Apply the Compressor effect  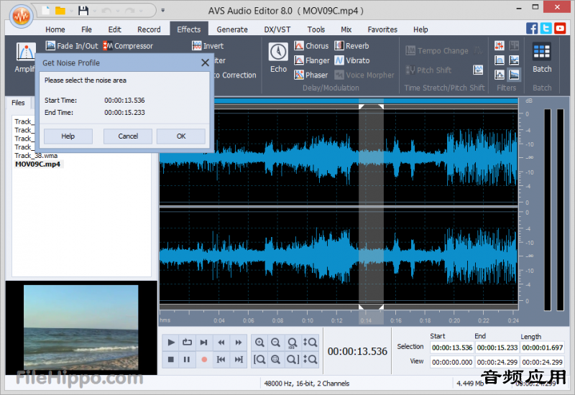click(128, 46)
